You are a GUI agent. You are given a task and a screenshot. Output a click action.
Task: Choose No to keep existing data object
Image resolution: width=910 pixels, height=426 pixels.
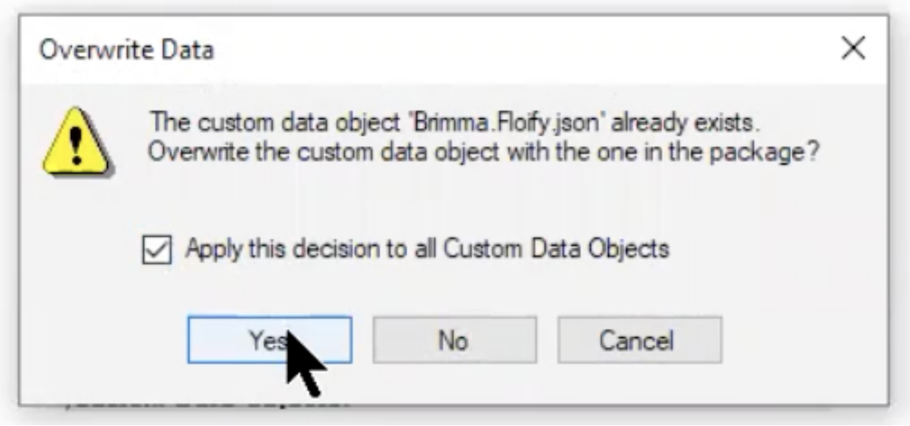[454, 340]
